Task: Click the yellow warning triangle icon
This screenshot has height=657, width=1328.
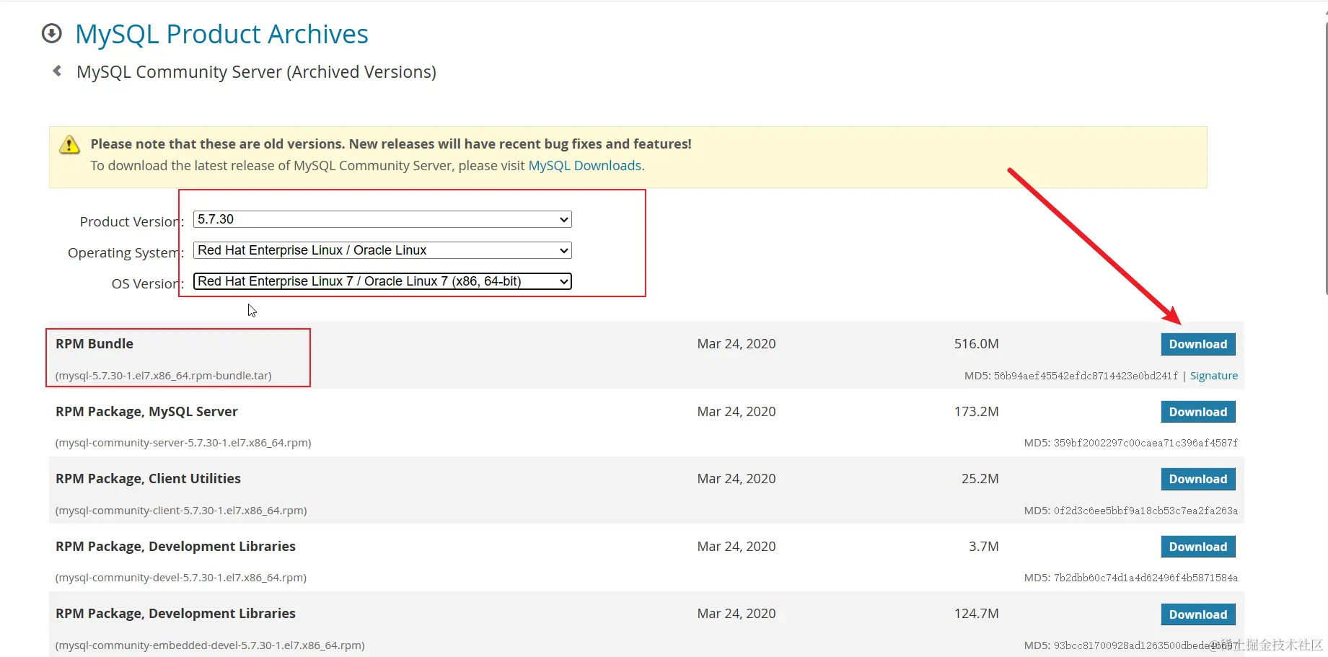Action: (69, 145)
